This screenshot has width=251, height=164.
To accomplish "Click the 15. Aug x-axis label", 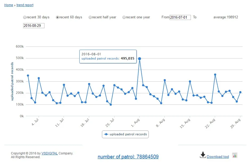I will 185,124.
